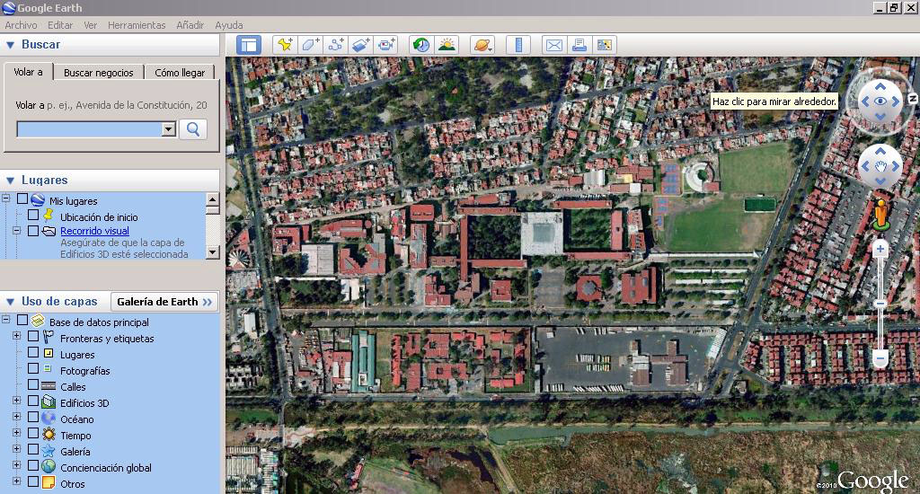Switch to the Cómo llegar tab

click(180, 73)
